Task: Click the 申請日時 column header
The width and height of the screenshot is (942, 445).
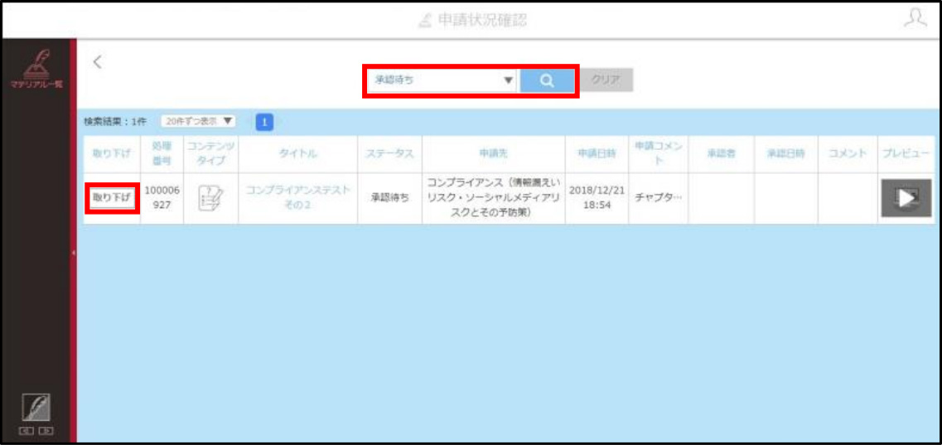Action: tap(597, 154)
